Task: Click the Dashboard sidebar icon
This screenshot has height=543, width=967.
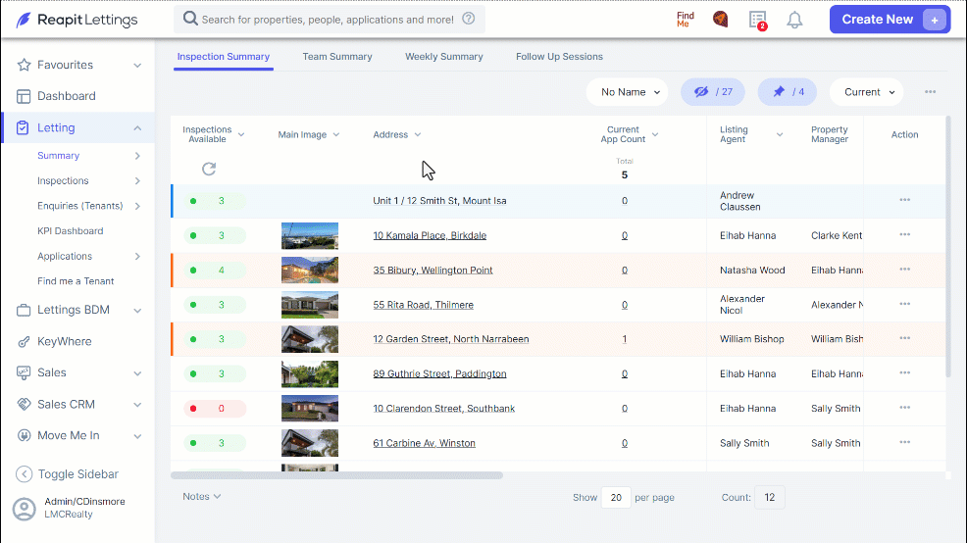Action: (x=24, y=96)
